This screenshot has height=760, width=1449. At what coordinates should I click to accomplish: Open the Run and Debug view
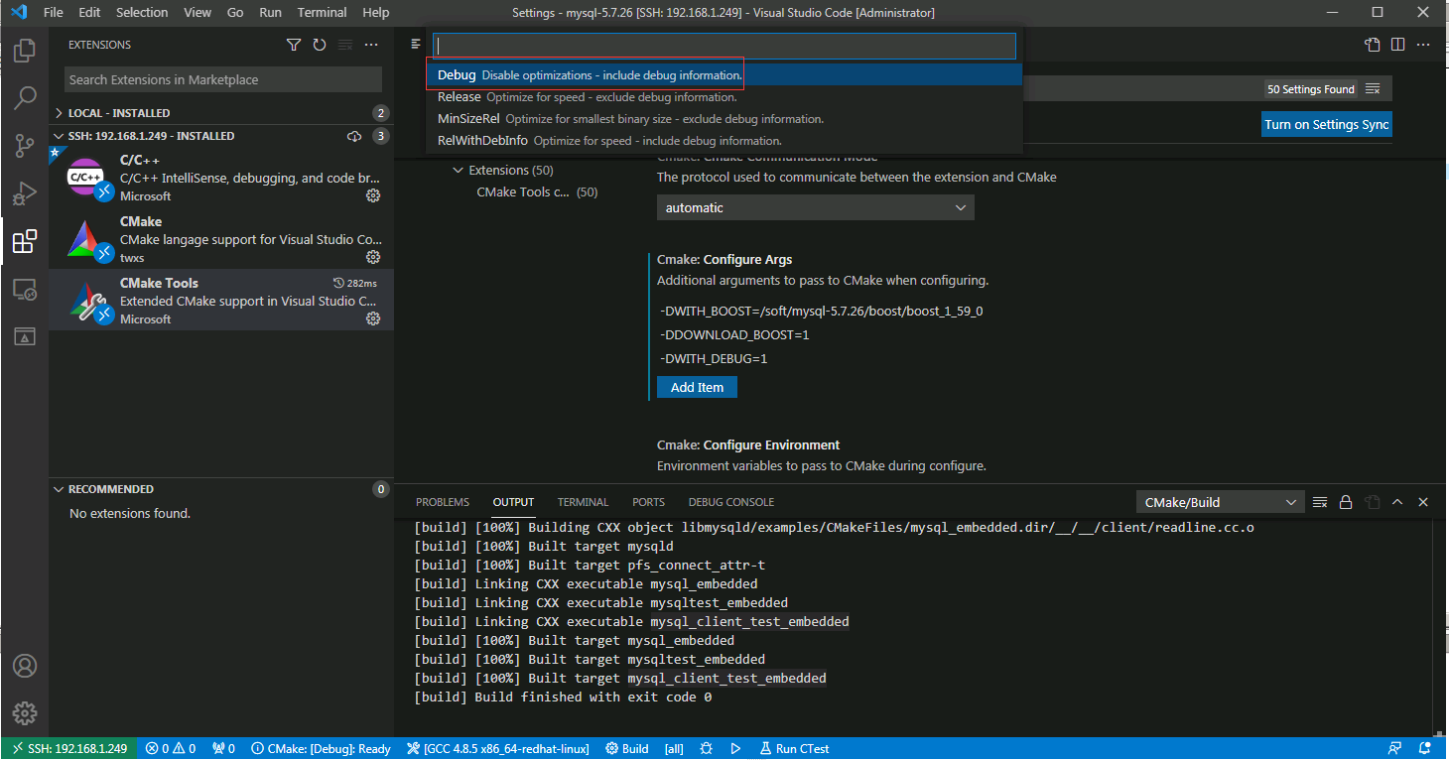point(25,193)
